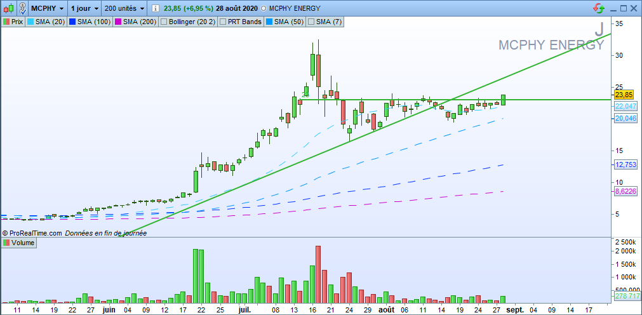Viewport: 642px width, 315px height.
Task: Click the SMA (100) dark-blue swatch label
Action: tap(90, 22)
